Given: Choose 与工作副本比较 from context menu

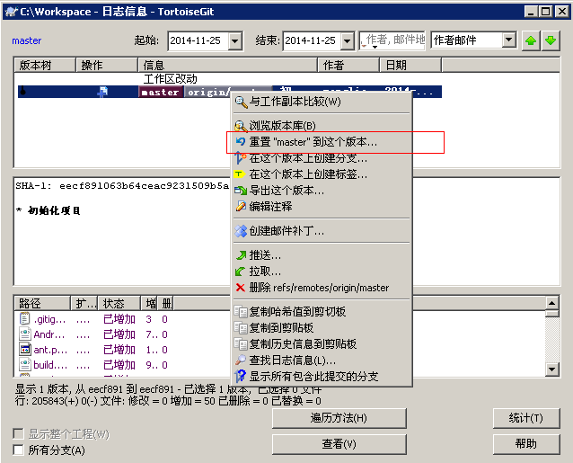Looking at the screenshot, I should 295,102.
